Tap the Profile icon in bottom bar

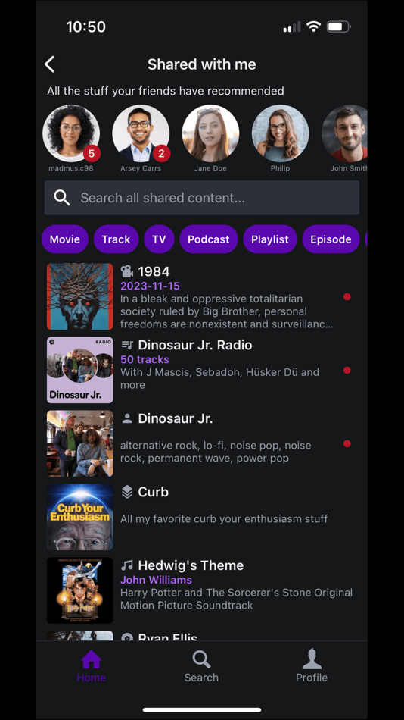click(312, 659)
